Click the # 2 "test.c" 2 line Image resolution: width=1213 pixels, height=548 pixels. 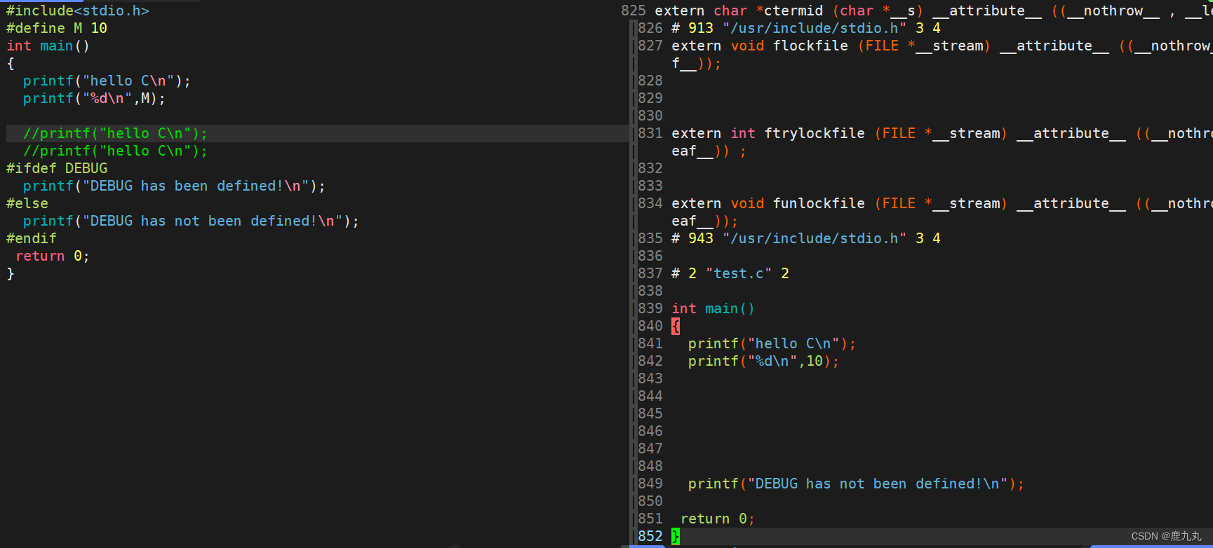click(730, 273)
